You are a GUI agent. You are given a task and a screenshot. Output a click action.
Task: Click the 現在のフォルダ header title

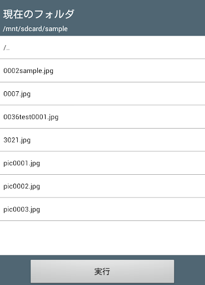point(39,14)
